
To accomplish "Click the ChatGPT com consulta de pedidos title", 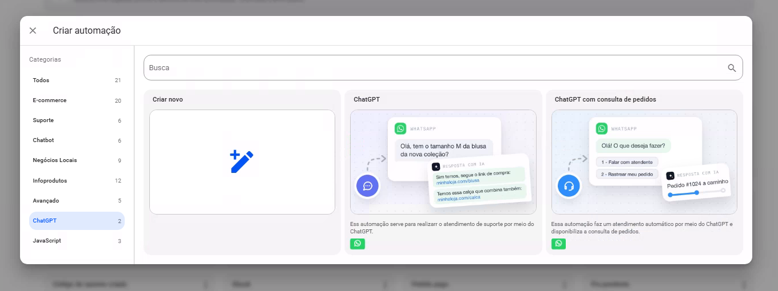I will 605,99.
